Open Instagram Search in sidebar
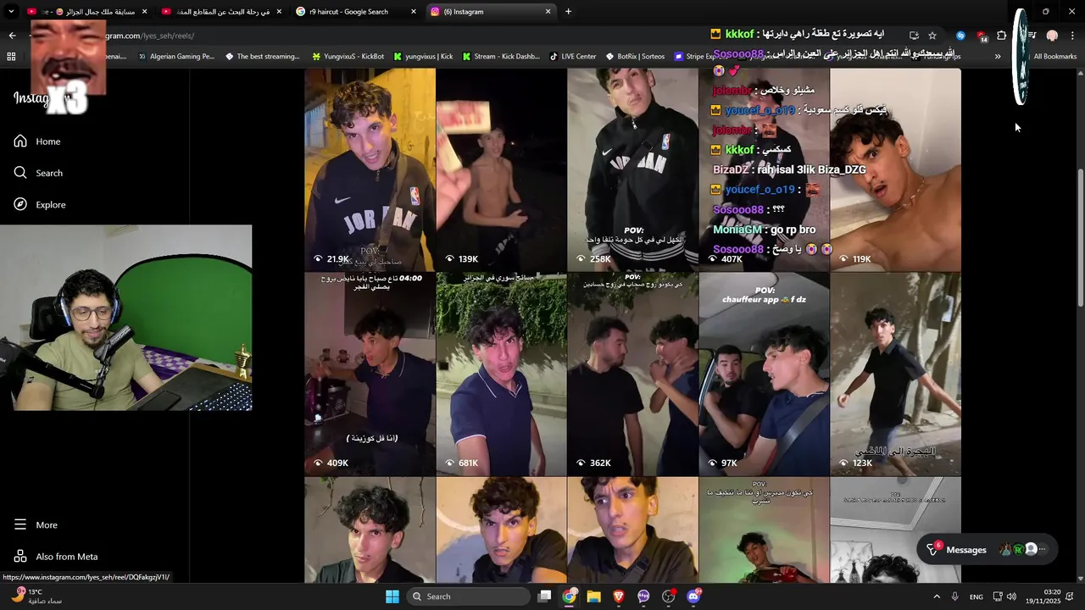 [x=38, y=173]
